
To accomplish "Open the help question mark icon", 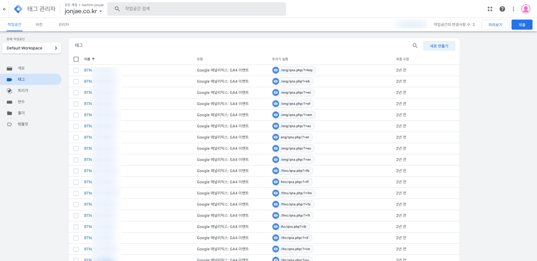I will (x=502, y=9).
